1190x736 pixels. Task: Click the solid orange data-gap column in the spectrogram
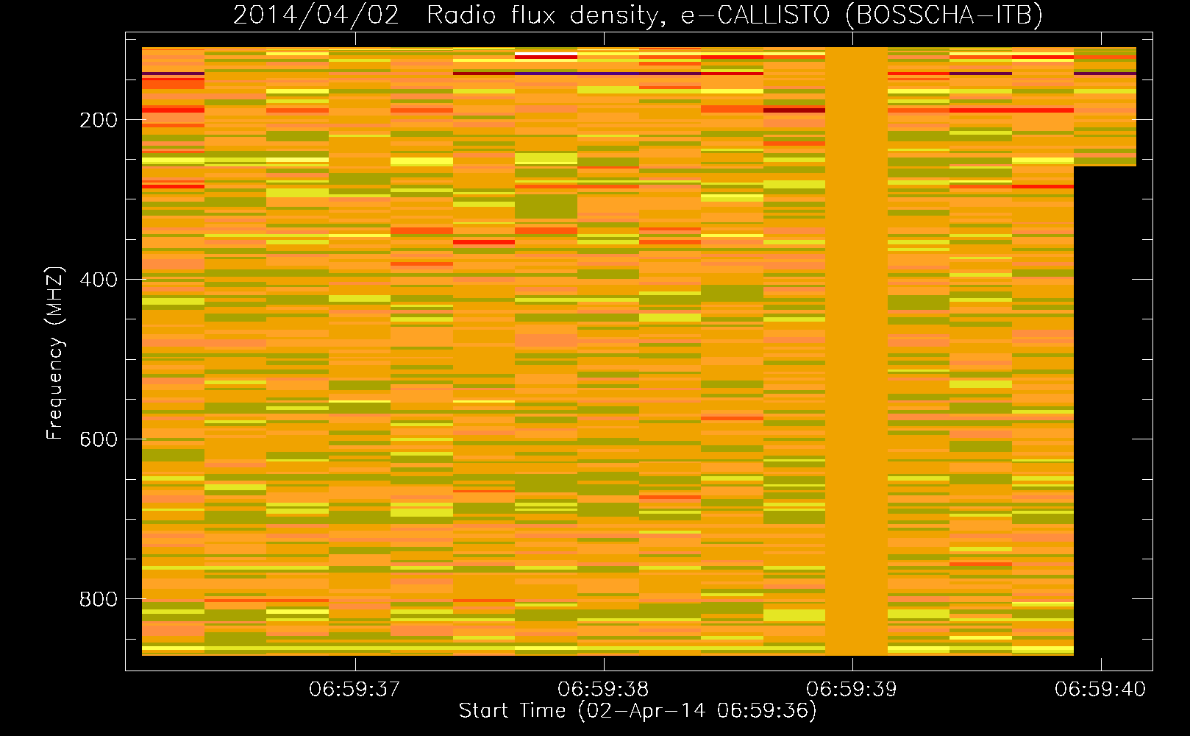click(856, 351)
